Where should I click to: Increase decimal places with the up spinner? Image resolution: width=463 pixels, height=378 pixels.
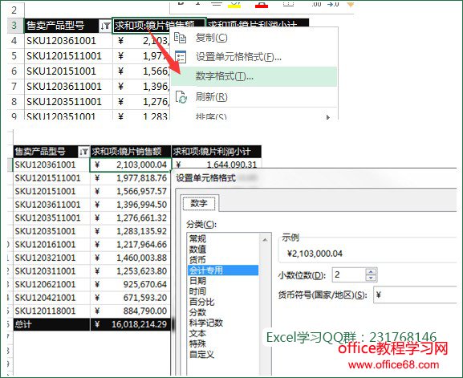click(371, 271)
